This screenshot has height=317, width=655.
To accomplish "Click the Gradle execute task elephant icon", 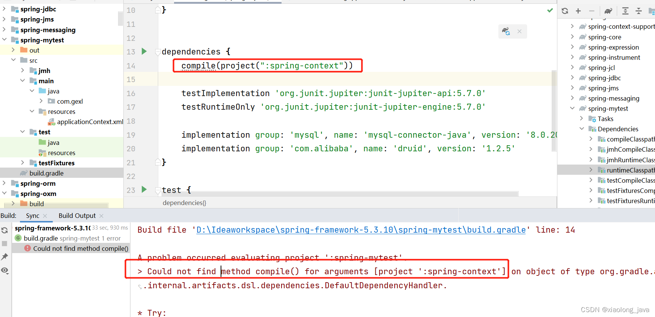I will click(x=608, y=11).
